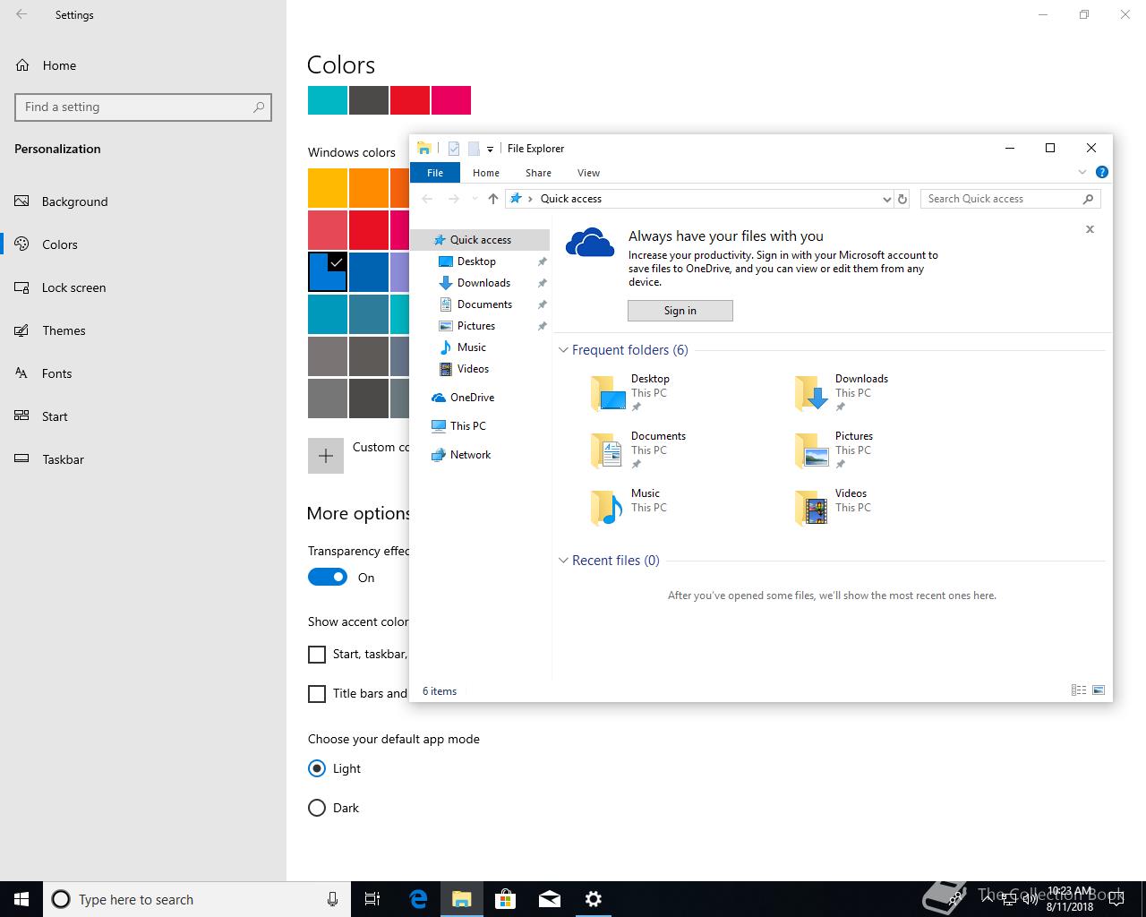Check the Title bars accent color box
This screenshot has height=917, width=1146.
[x=317, y=694]
